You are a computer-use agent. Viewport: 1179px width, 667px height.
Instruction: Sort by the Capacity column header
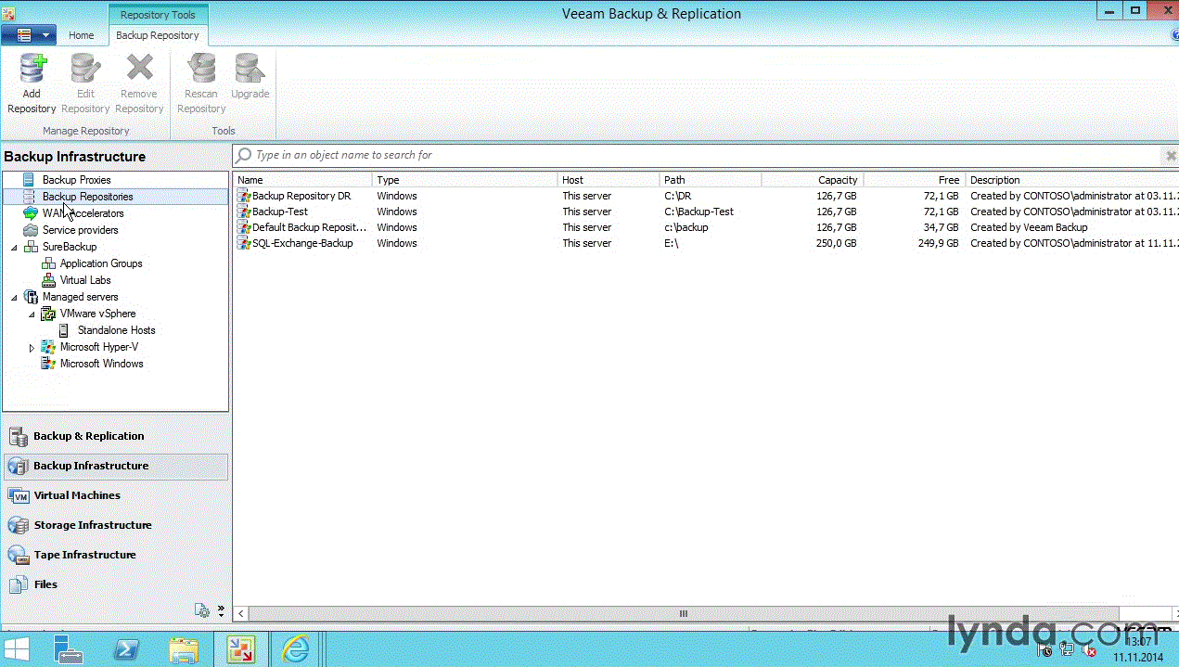point(813,180)
